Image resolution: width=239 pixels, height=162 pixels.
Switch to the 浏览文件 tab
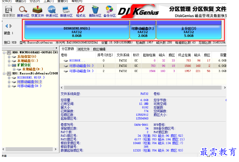83,49
